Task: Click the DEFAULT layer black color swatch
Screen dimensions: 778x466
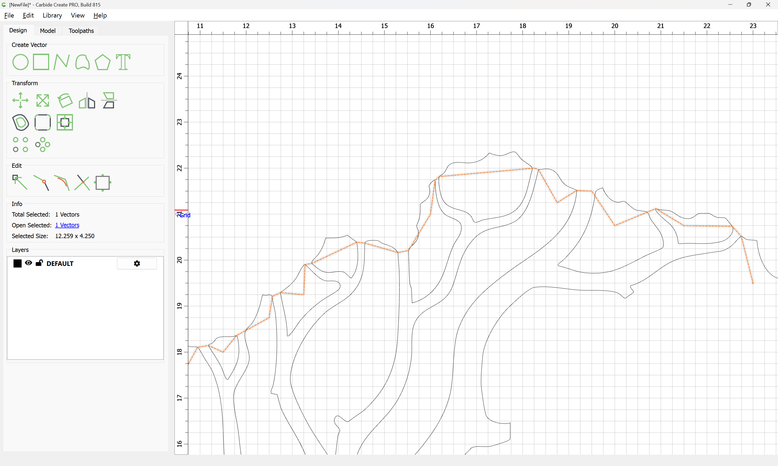Action: [x=18, y=263]
